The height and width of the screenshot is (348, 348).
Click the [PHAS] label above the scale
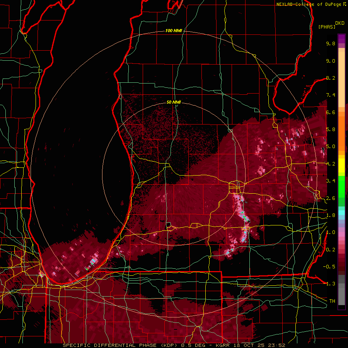point(327,27)
